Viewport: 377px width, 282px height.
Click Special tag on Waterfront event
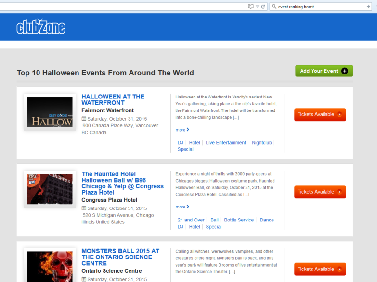point(185,149)
